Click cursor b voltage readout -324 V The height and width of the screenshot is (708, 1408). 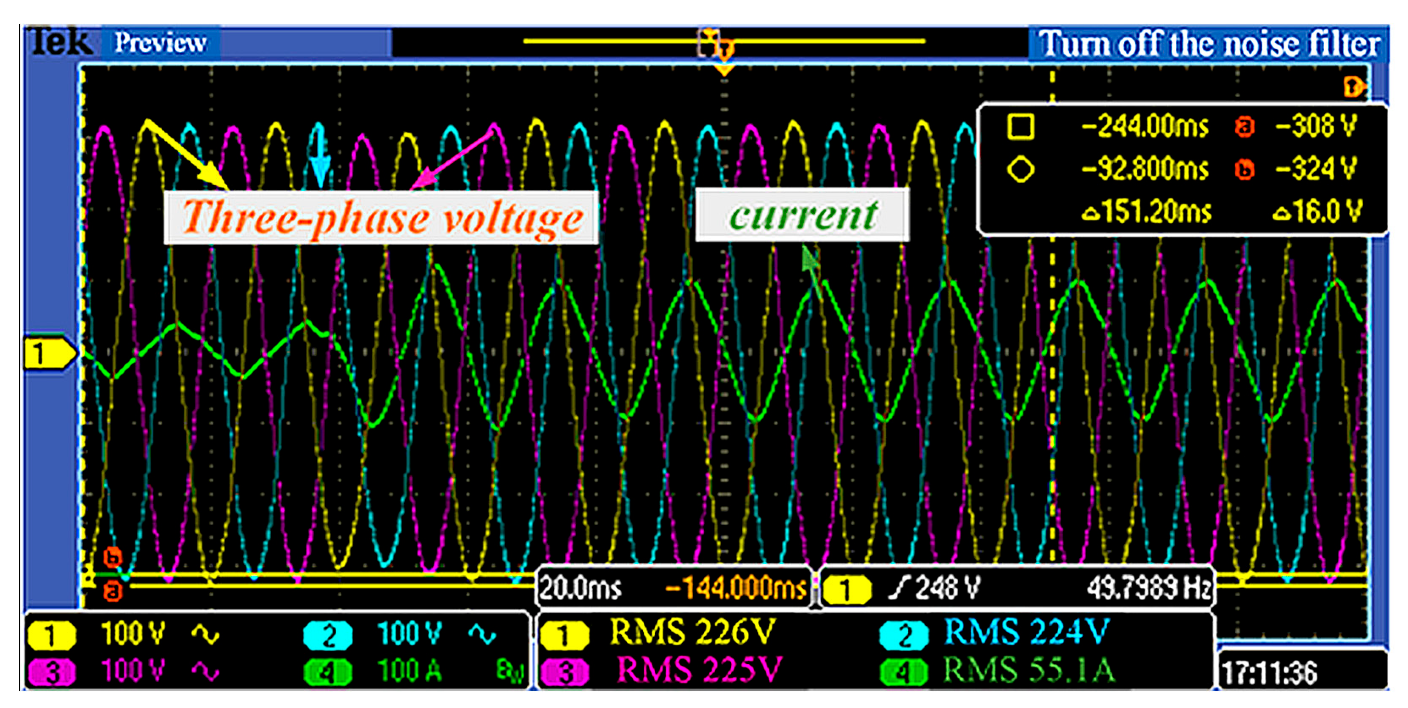1316,169
